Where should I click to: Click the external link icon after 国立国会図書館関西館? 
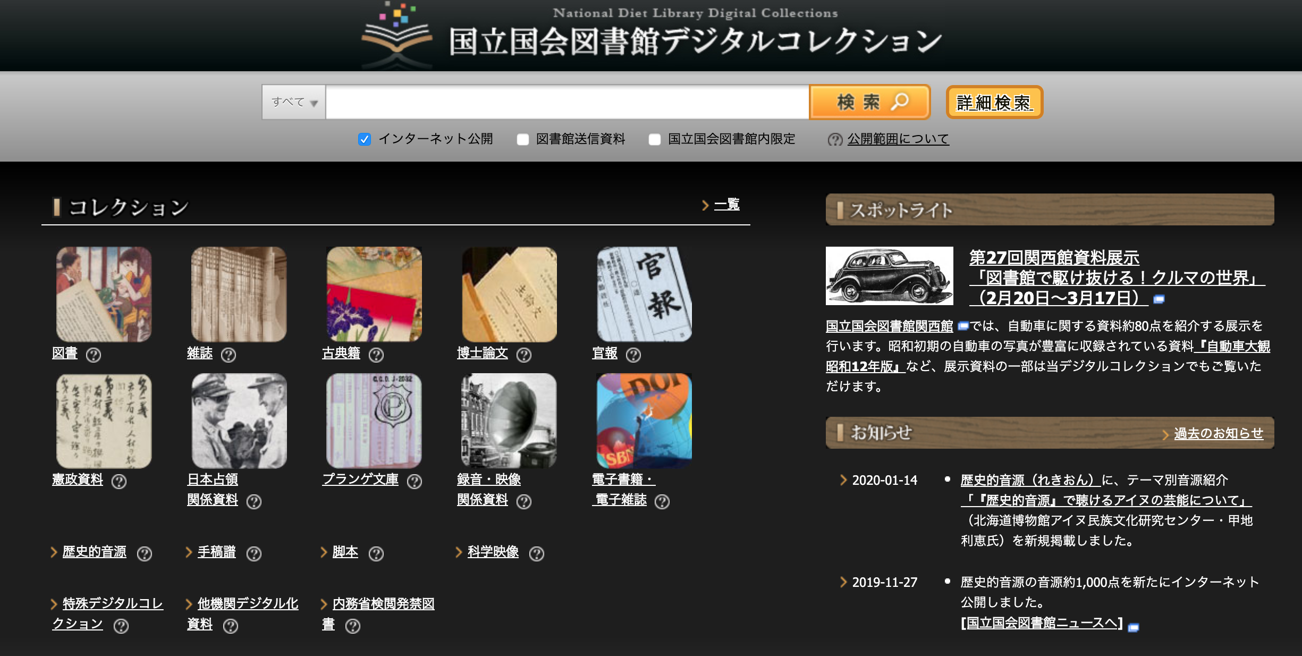click(x=963, y=326)
